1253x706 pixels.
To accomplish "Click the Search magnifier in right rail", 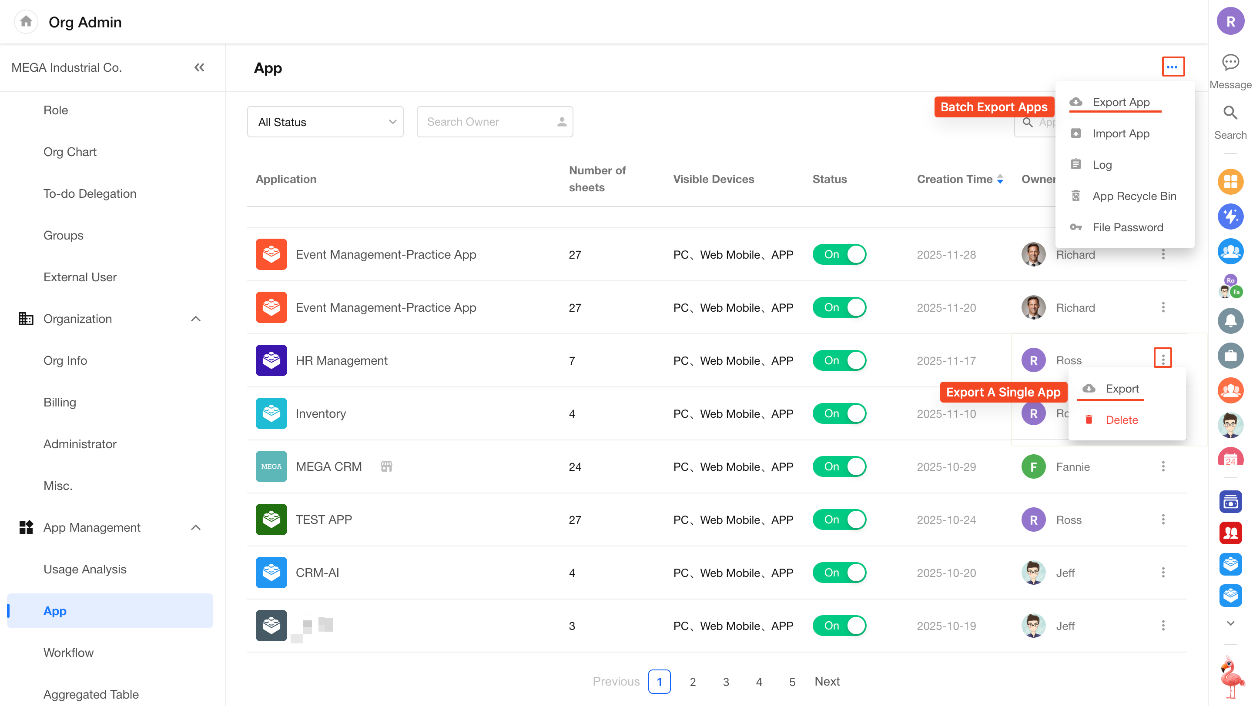I will pos(1230,113).
